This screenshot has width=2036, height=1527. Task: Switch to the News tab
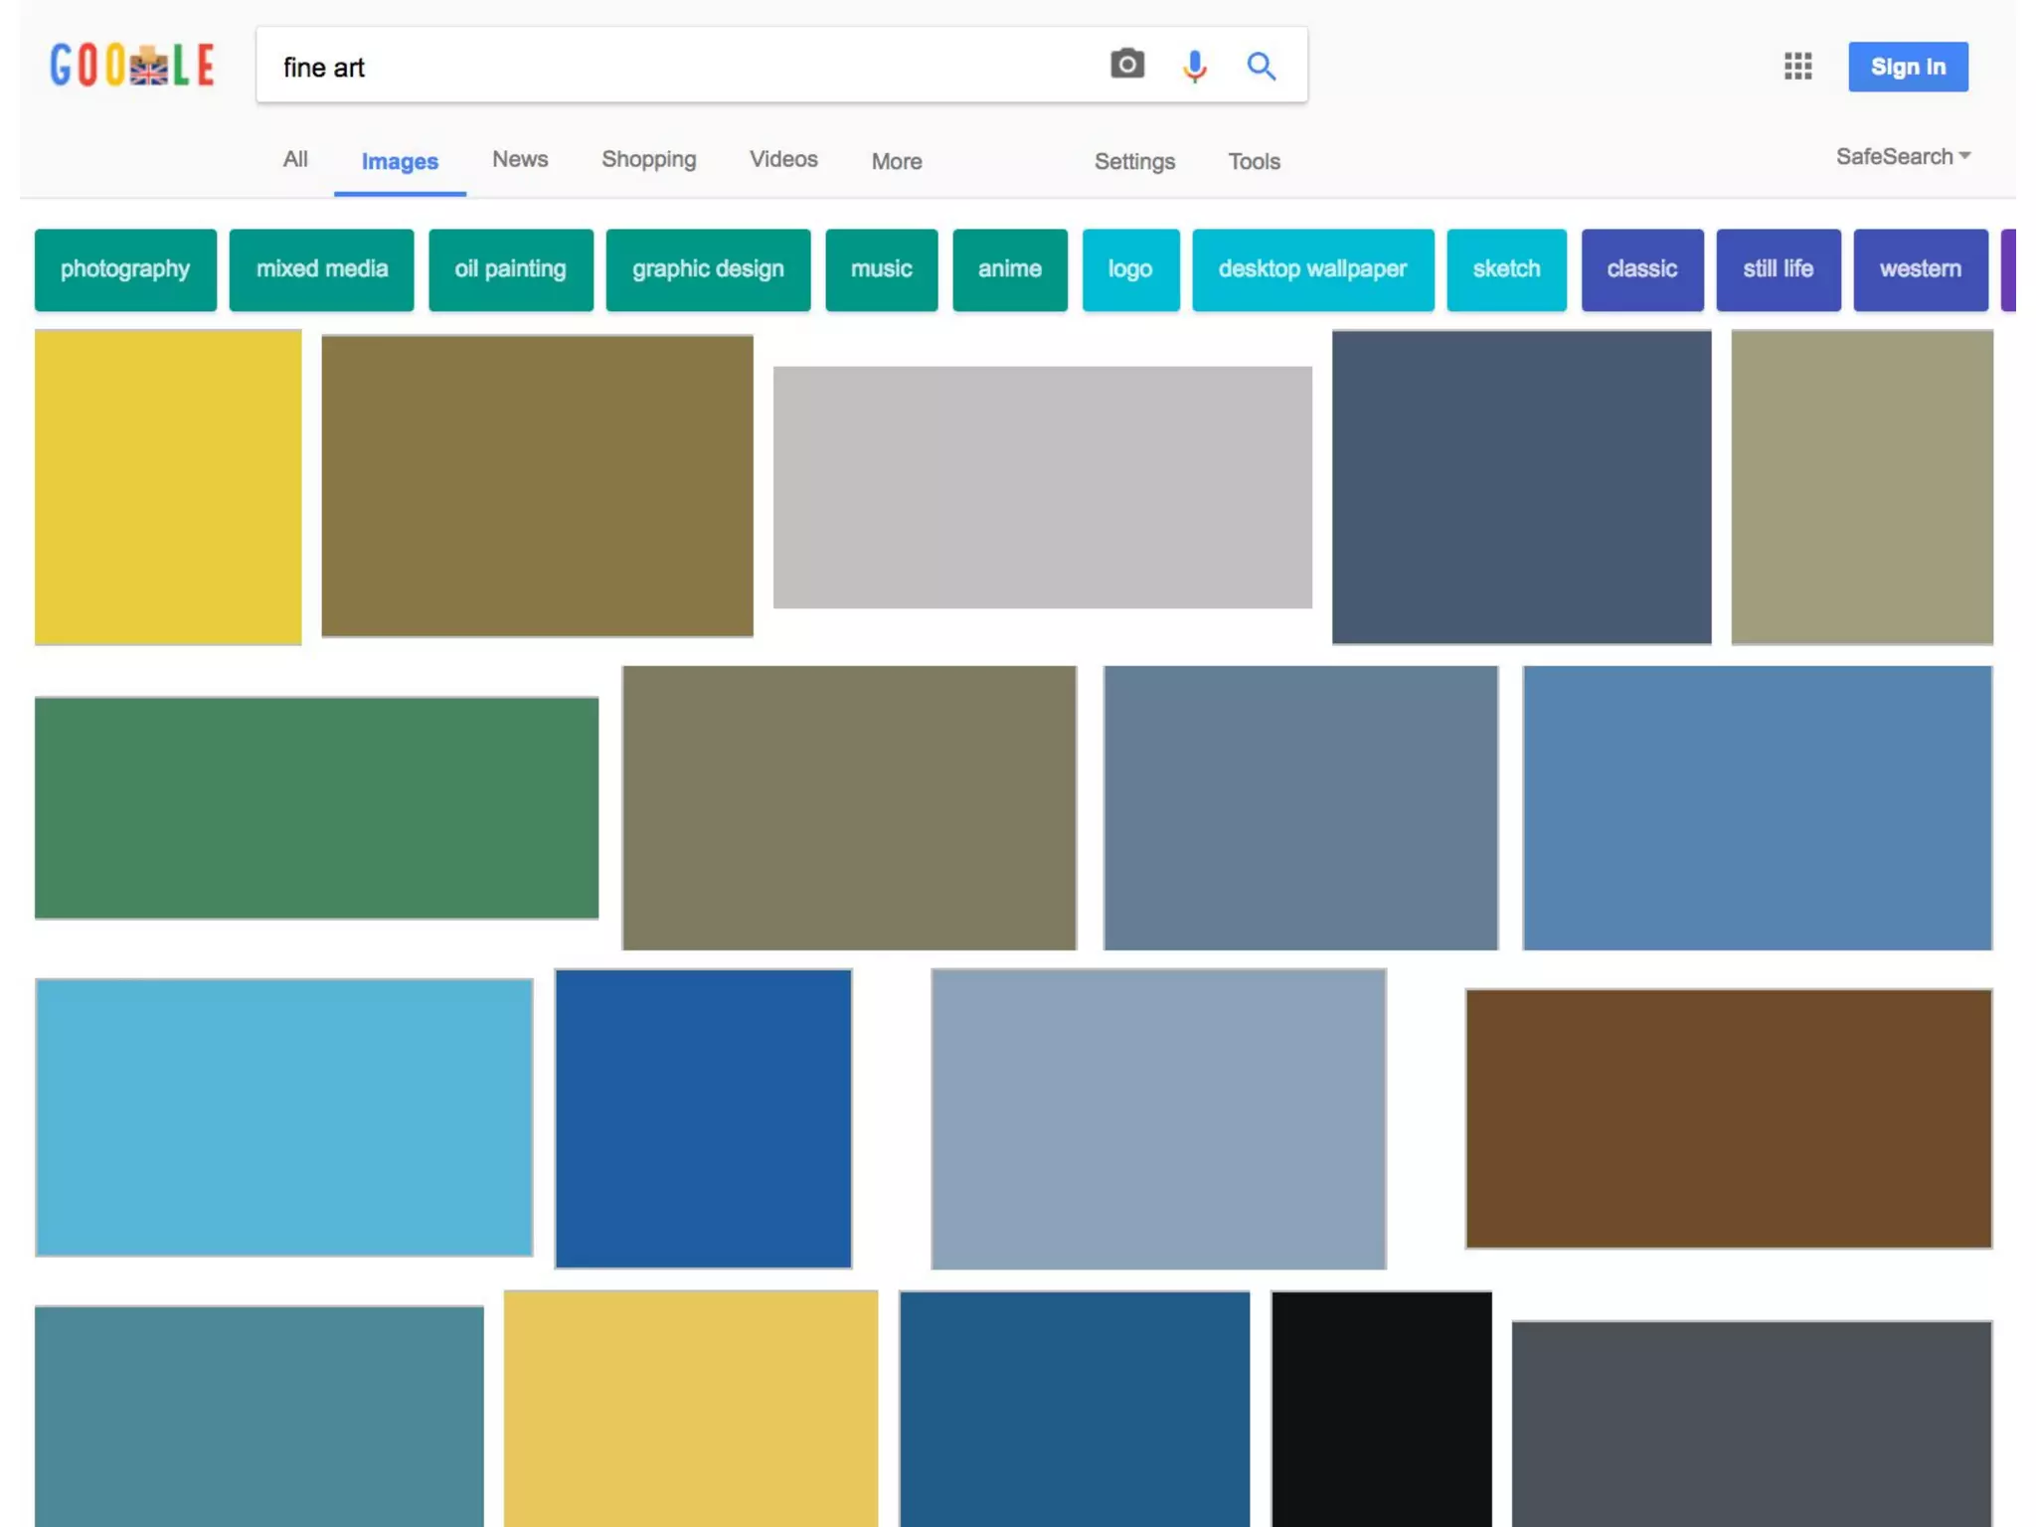click(x=519, y=159)
